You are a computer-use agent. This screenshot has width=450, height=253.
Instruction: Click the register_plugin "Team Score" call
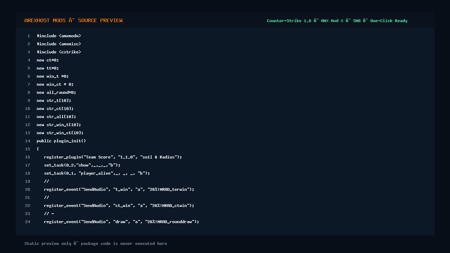(x=113, y=157)
